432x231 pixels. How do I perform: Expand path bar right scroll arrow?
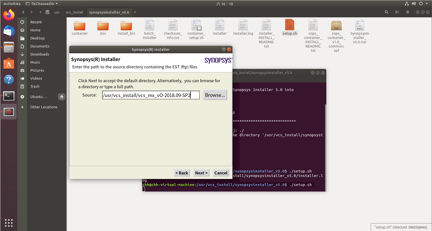click(x=135, y=12)
